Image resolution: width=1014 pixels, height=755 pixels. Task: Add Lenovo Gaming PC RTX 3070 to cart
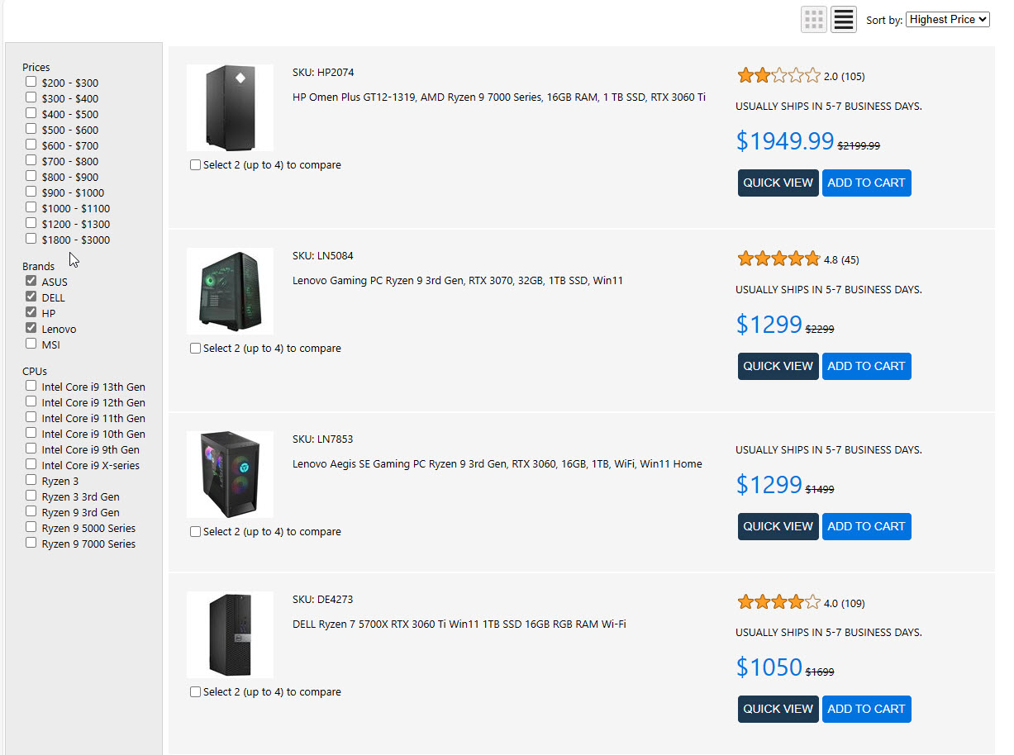pos(866,367)
